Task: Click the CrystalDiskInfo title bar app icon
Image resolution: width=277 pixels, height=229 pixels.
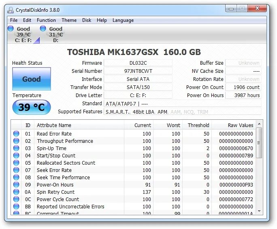Action: [x=11, y=10]
